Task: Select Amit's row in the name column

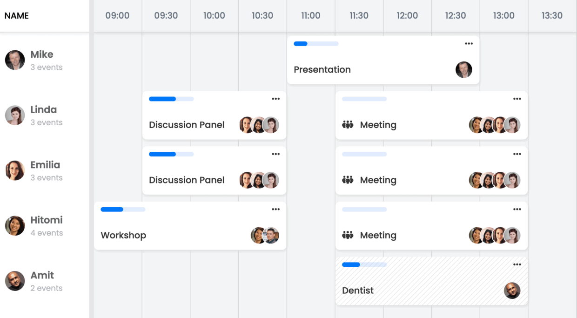Action: [45, 281]
